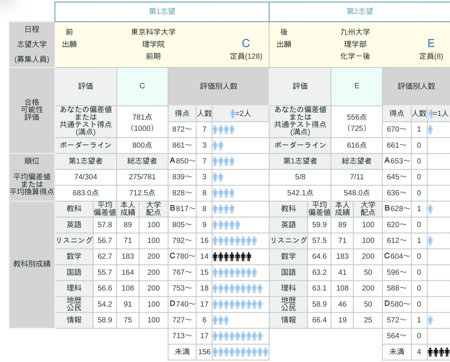Click the 志望大学 row label
This screenshot has height=362, width=450.
(32, 44)
